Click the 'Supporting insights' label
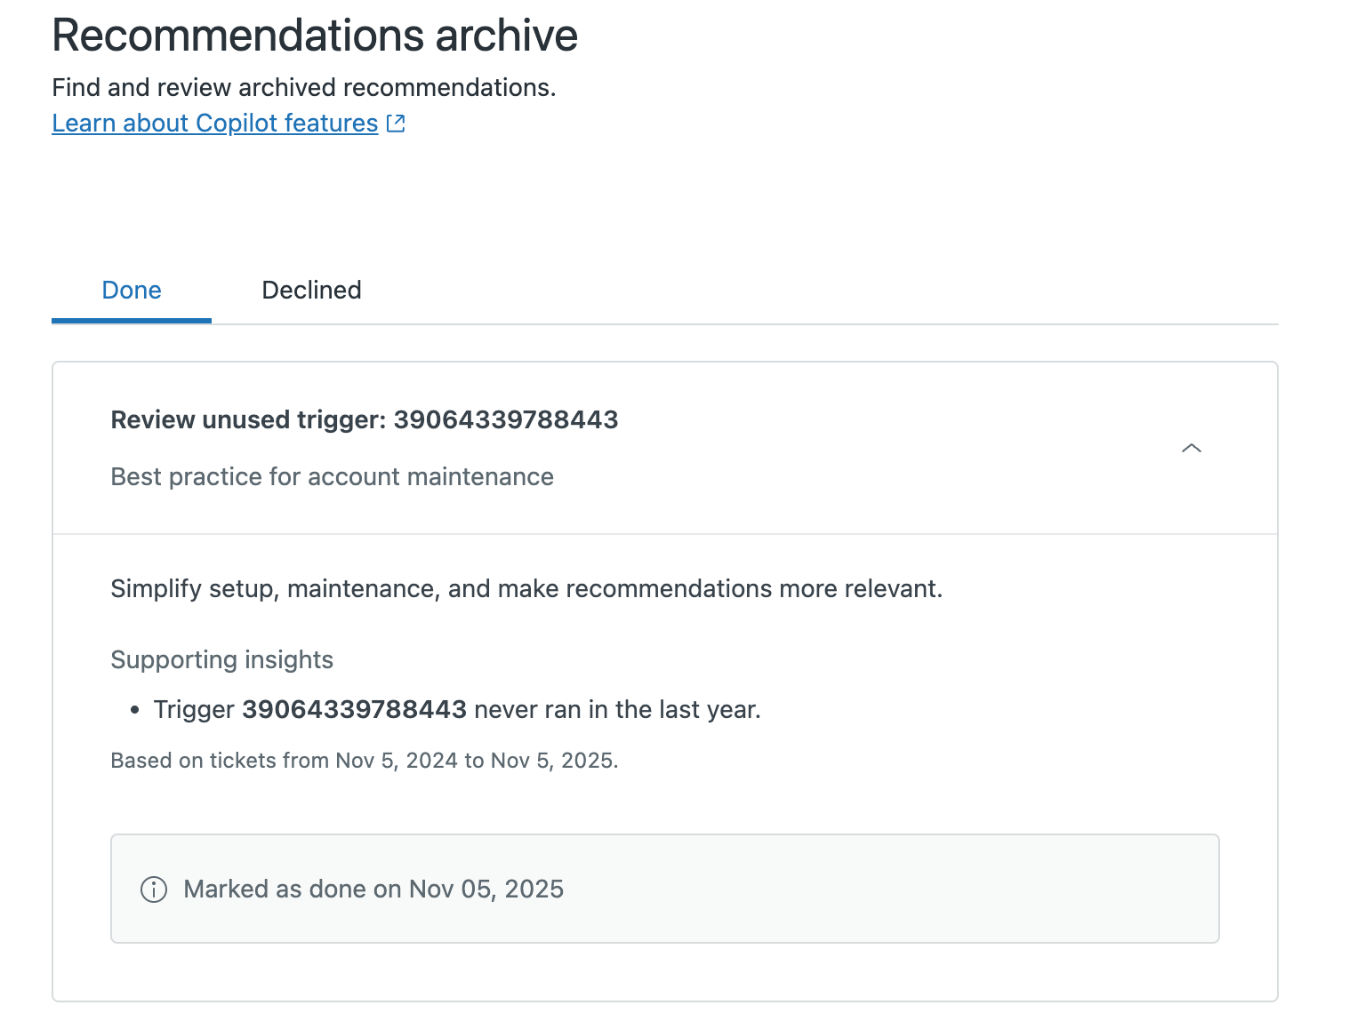Screen dimensions: 1357x1029 tap(221, 659)
